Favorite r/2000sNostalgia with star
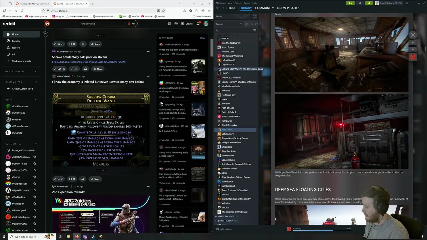The width and height of the screenshot is (427, 240). 35,157
